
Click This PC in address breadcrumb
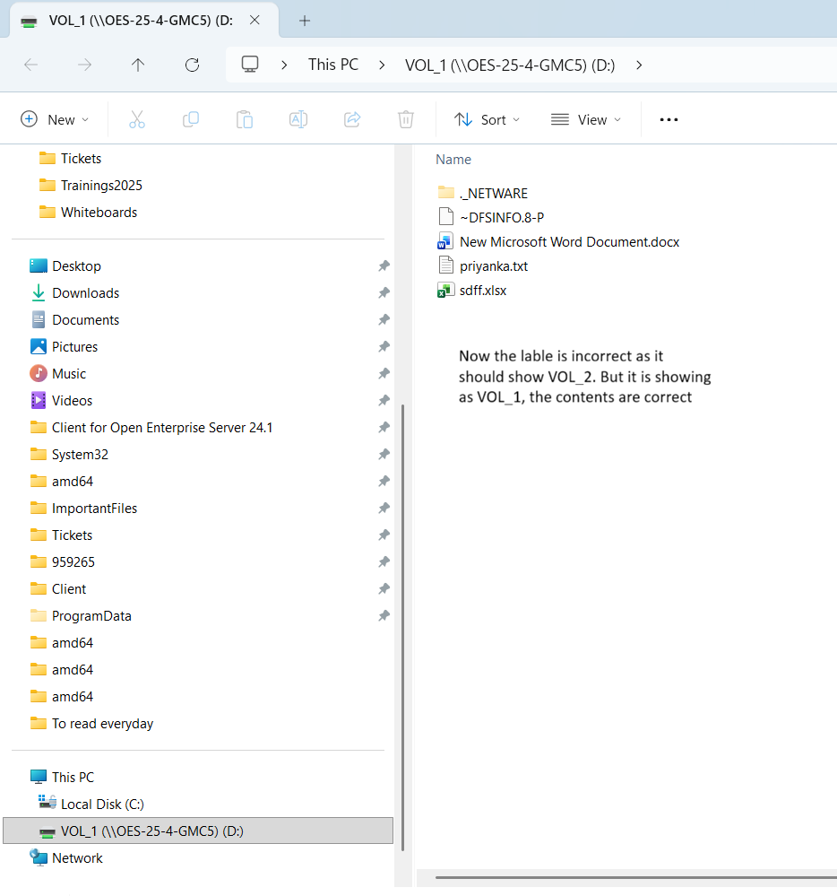[333, 65]
